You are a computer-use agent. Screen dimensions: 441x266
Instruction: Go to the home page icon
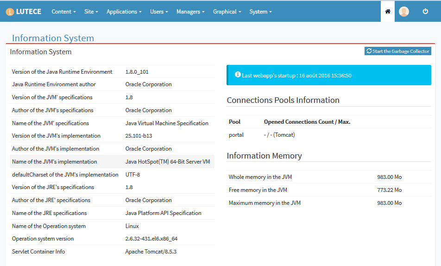pos(388,12)
